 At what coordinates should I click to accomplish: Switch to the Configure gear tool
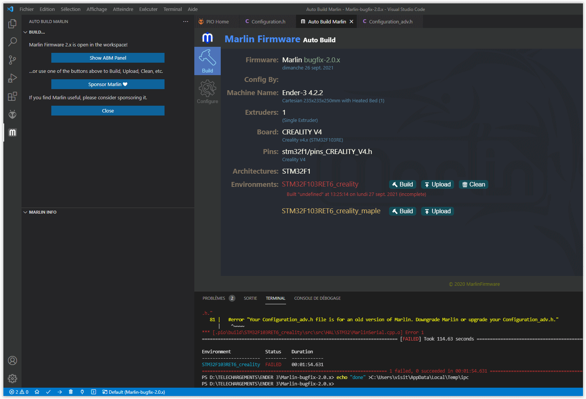click(x=208, y=92)
